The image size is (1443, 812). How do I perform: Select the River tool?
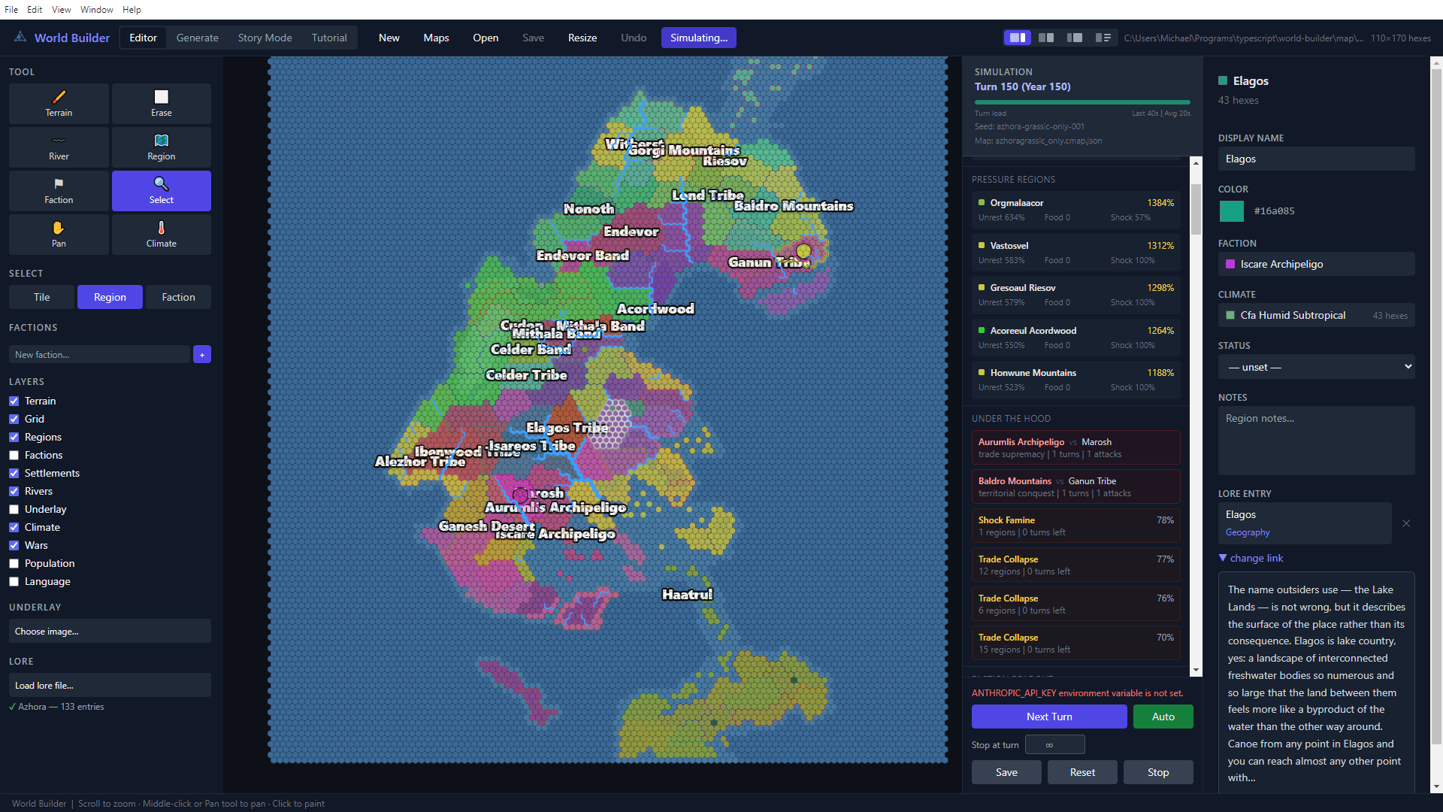(59, 147)
